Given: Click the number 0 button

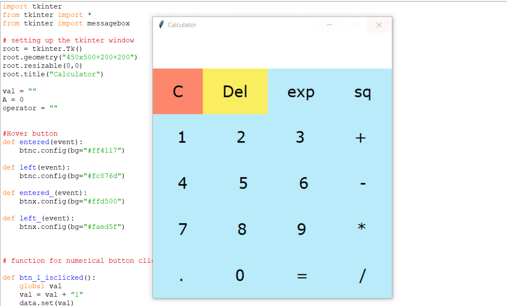Looking at the screenshot, I should pyautogui.click(x=240, y=275).
